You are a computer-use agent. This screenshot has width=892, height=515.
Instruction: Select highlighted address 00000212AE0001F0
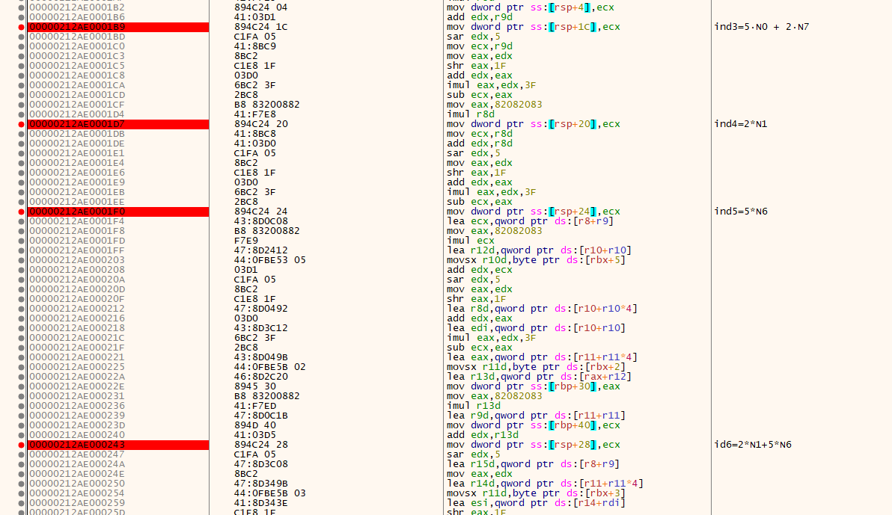118,212
